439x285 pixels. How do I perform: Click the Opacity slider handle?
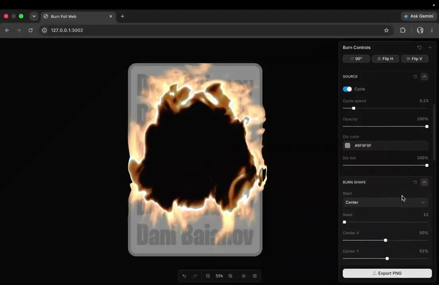tap(427, 126)
